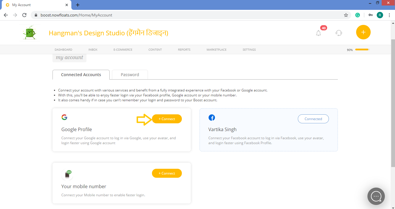This screenshot has width=395, height=209.
Task: Connect the Google Profile account
Action: click(167, 119)
